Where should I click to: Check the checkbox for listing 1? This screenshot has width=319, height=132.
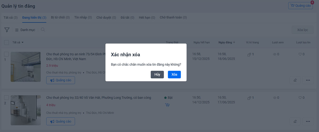7,54
